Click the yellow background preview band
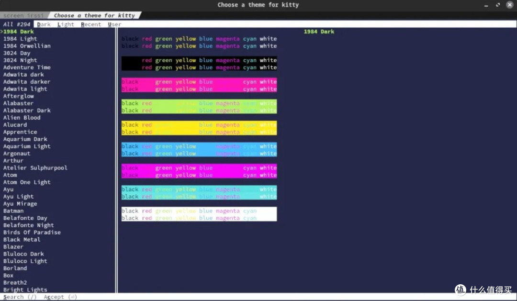 [199, 128]
